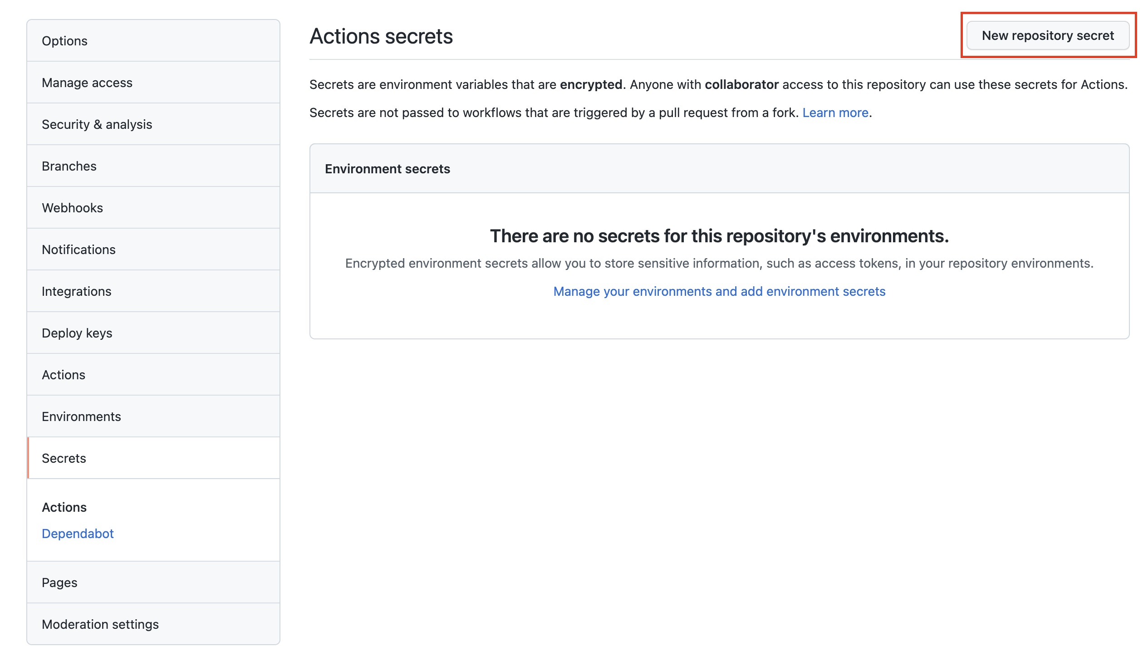Open the Options settings page

coord(65,41)
